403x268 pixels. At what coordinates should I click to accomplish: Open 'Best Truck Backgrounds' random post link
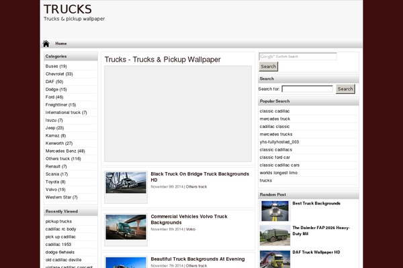tap(316, 204)
